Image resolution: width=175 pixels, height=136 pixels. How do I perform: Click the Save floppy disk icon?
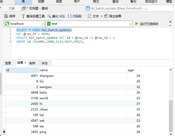pos(6,16)
